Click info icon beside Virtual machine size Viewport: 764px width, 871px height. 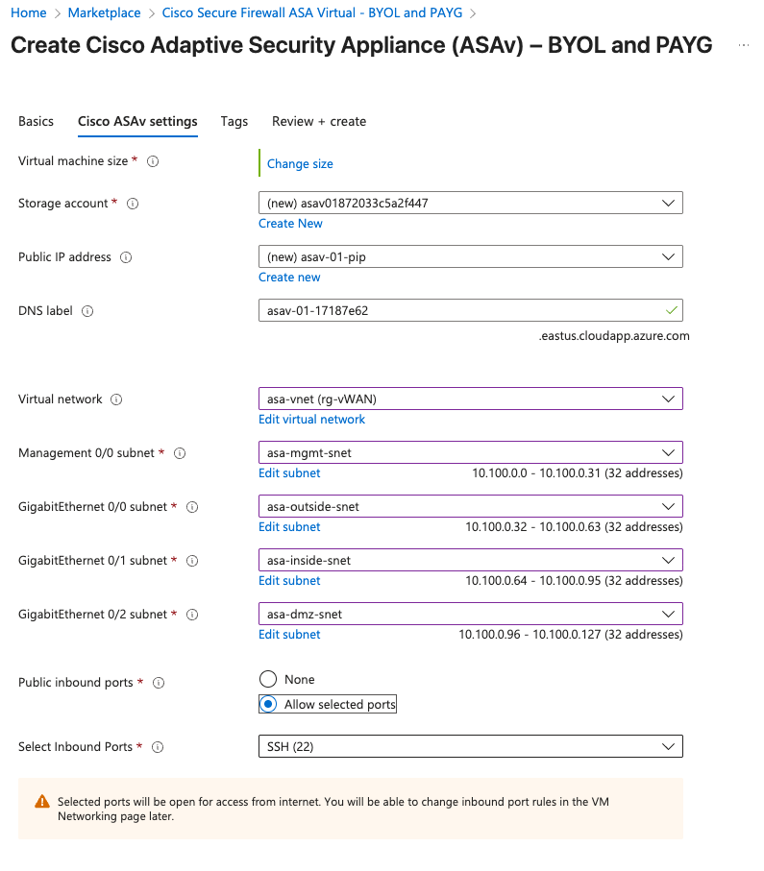153,161
